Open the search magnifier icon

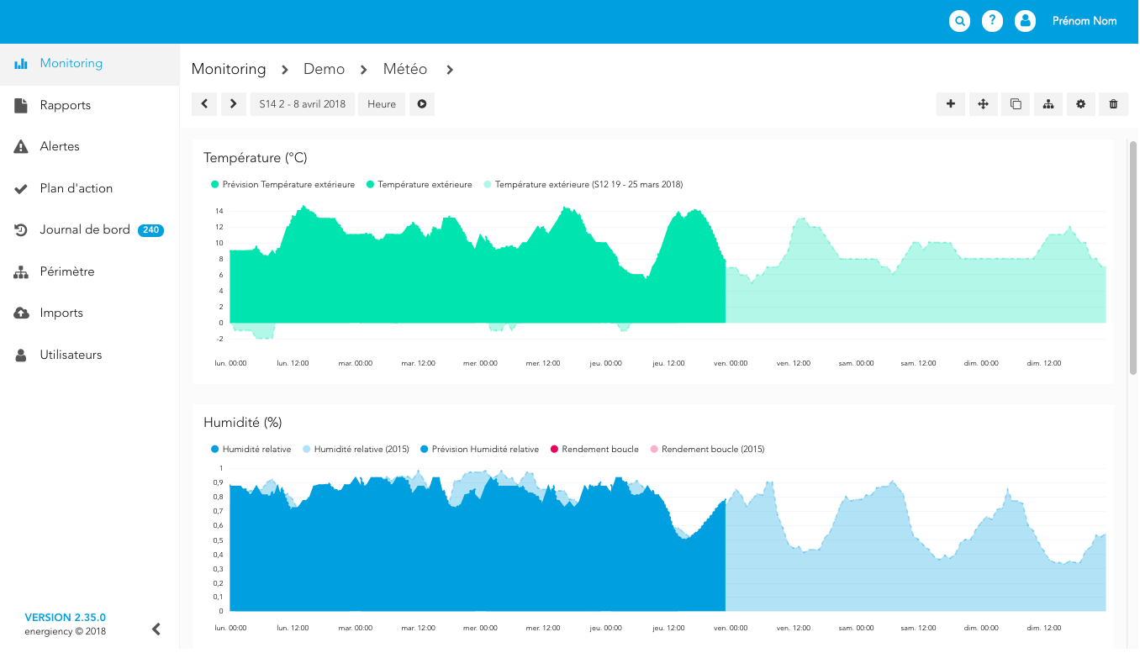[959, 21]
